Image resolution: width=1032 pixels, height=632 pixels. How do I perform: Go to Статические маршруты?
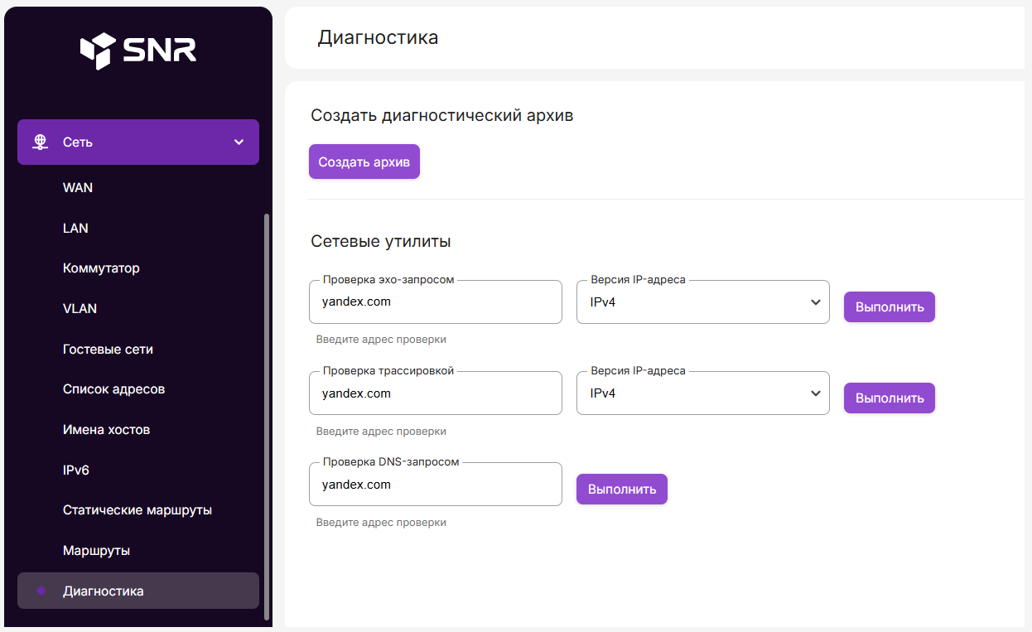point(137,510)
